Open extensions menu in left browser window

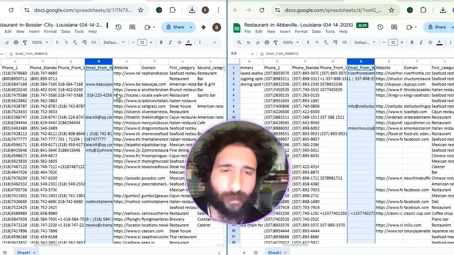(172, 10)
